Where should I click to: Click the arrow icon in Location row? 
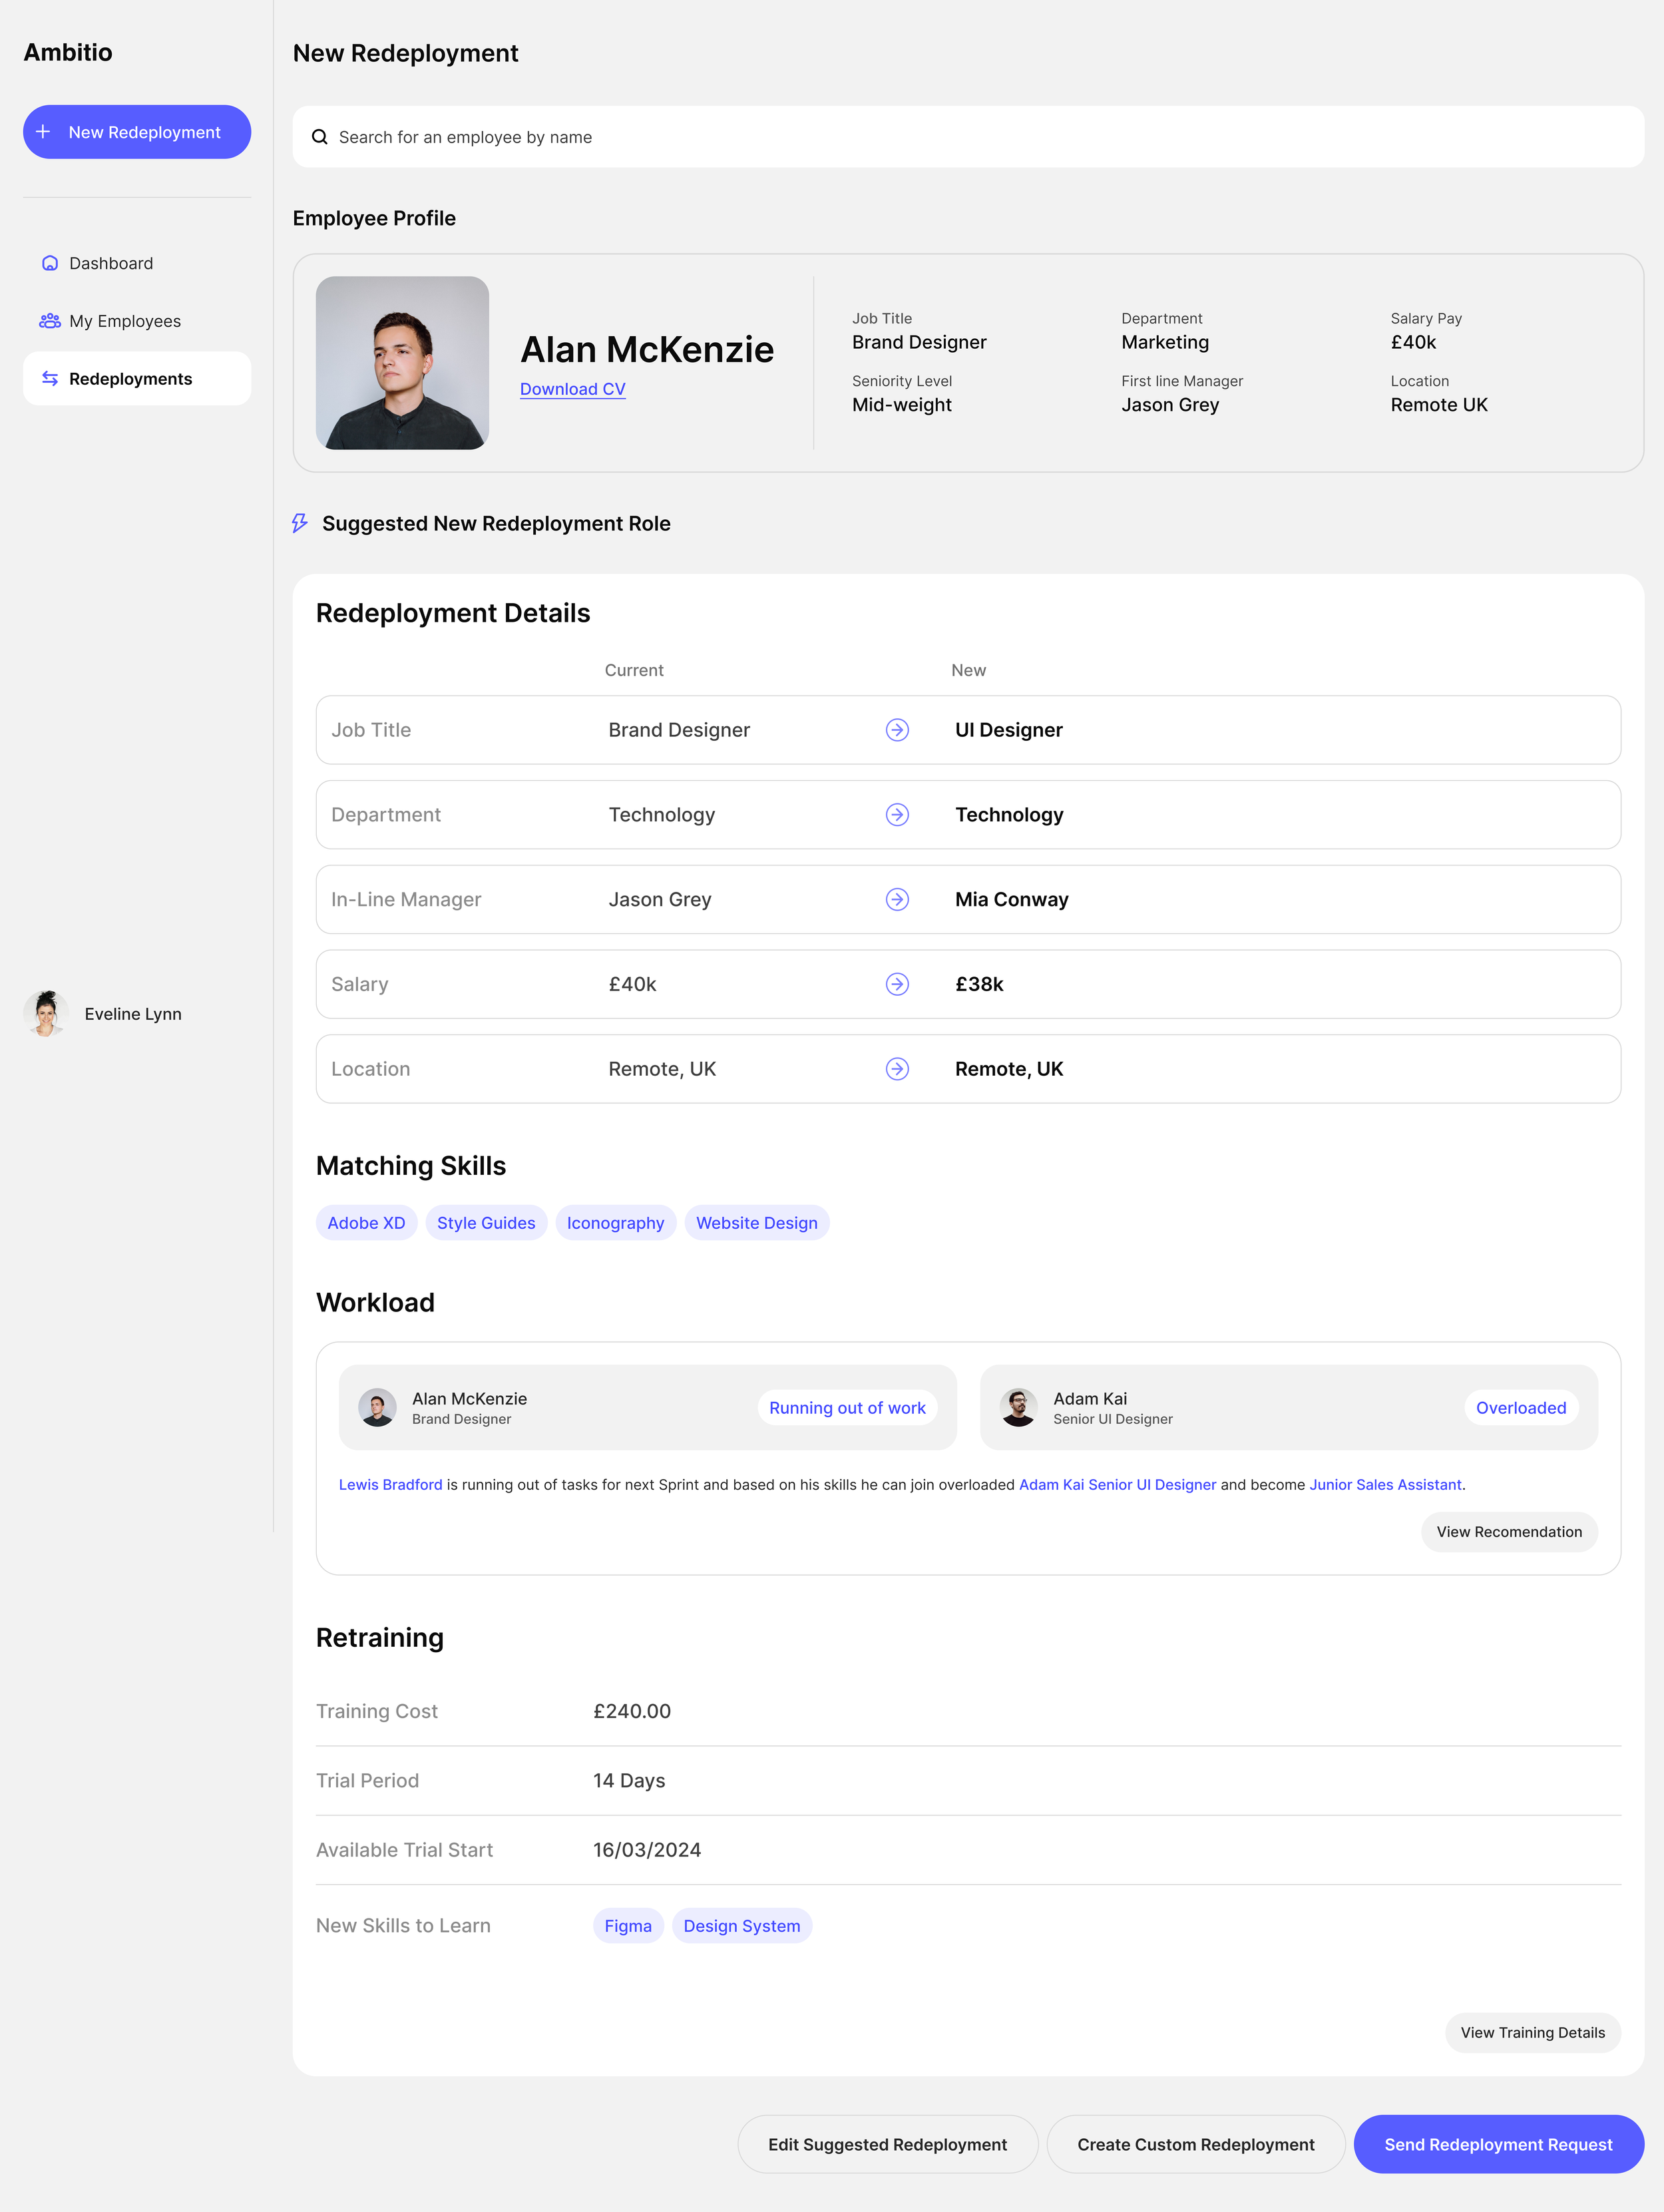click(897, 1069)
